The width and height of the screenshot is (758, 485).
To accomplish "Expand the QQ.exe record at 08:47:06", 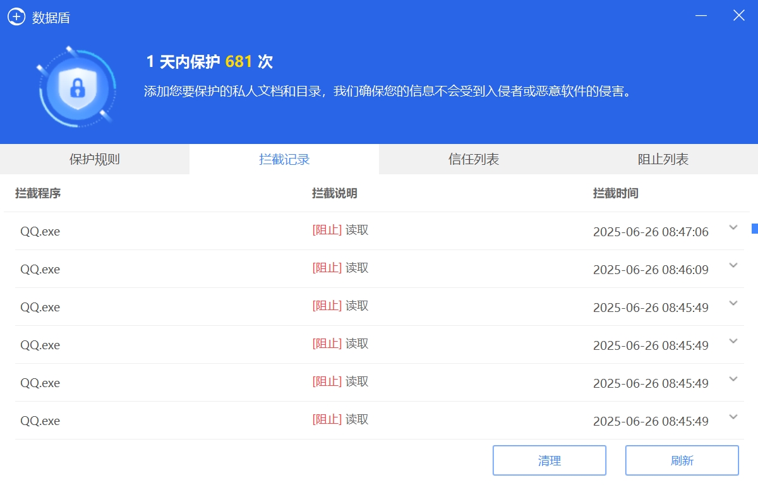I will [x=733, y=228].
